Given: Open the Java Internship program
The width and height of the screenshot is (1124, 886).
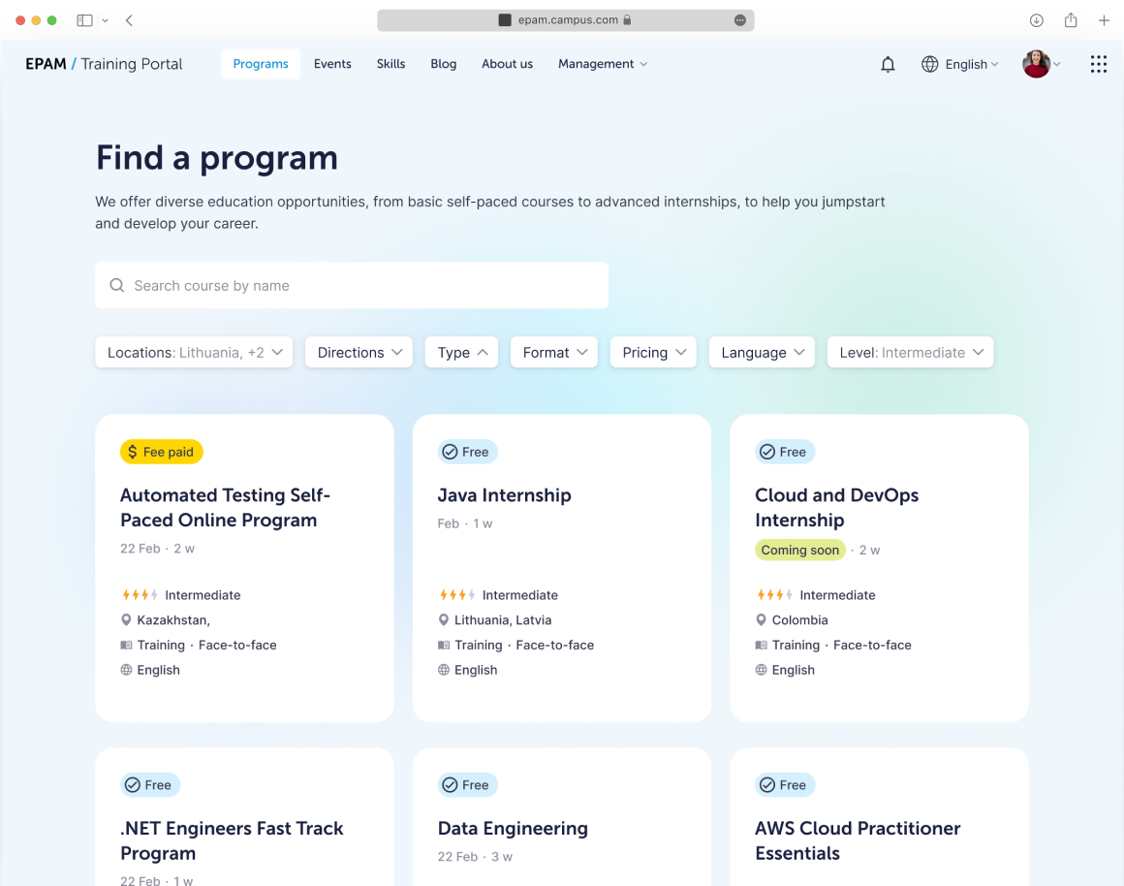Looking at the screenshot, I should pyautogui.click(x=504, y=495).
